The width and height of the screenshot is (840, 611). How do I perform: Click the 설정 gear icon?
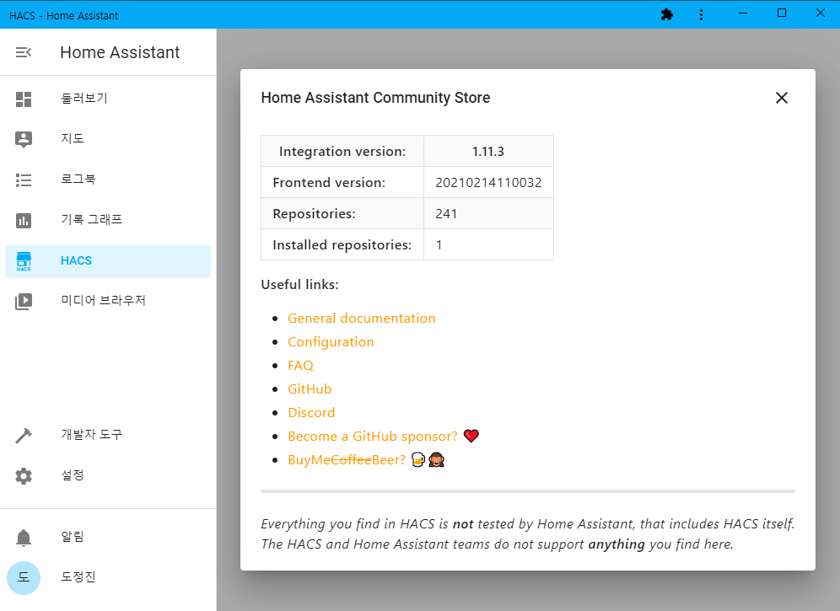pyautogui.click(x=24, y=475)
